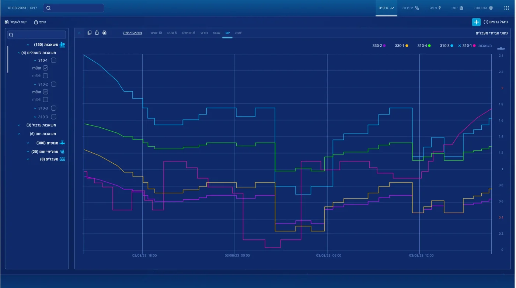
Task: Open the התראות alerts tab
Action: tap(483, 8)
